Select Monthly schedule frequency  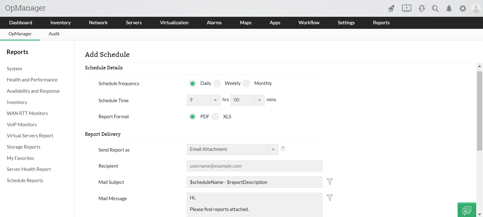[x=247, y=83]
